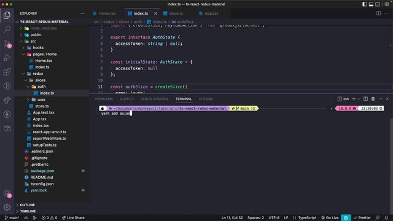Viewport: 393px width, 221px height.
Task: Click the notifications bell in status bar
Action: coord(386,218)
